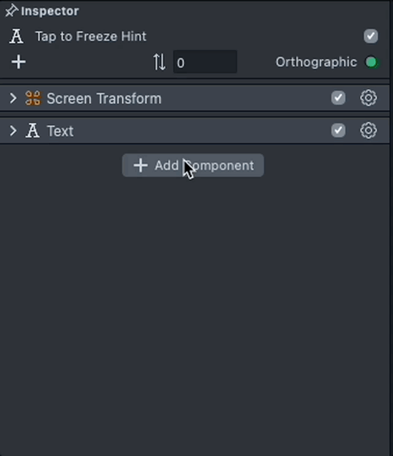Viewport: 393px width, 456px height.
Task: Select the Inspector panel title tab
Action: [50, 11]
